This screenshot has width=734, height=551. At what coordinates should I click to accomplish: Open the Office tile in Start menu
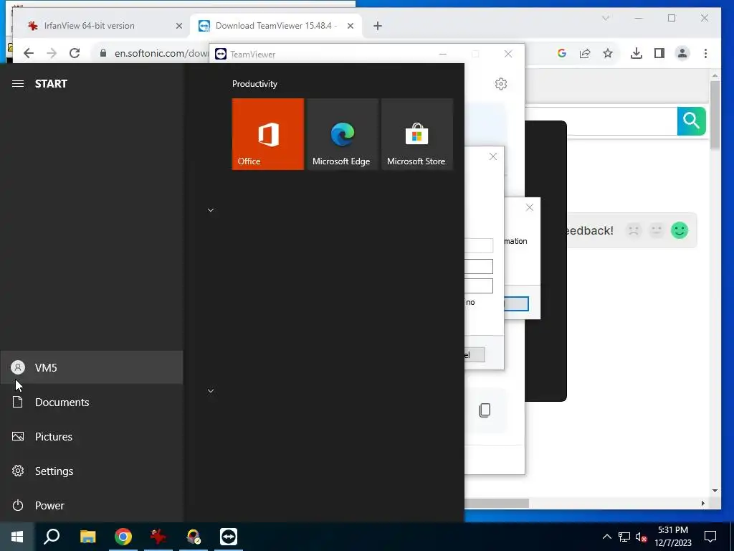[268, 134]
